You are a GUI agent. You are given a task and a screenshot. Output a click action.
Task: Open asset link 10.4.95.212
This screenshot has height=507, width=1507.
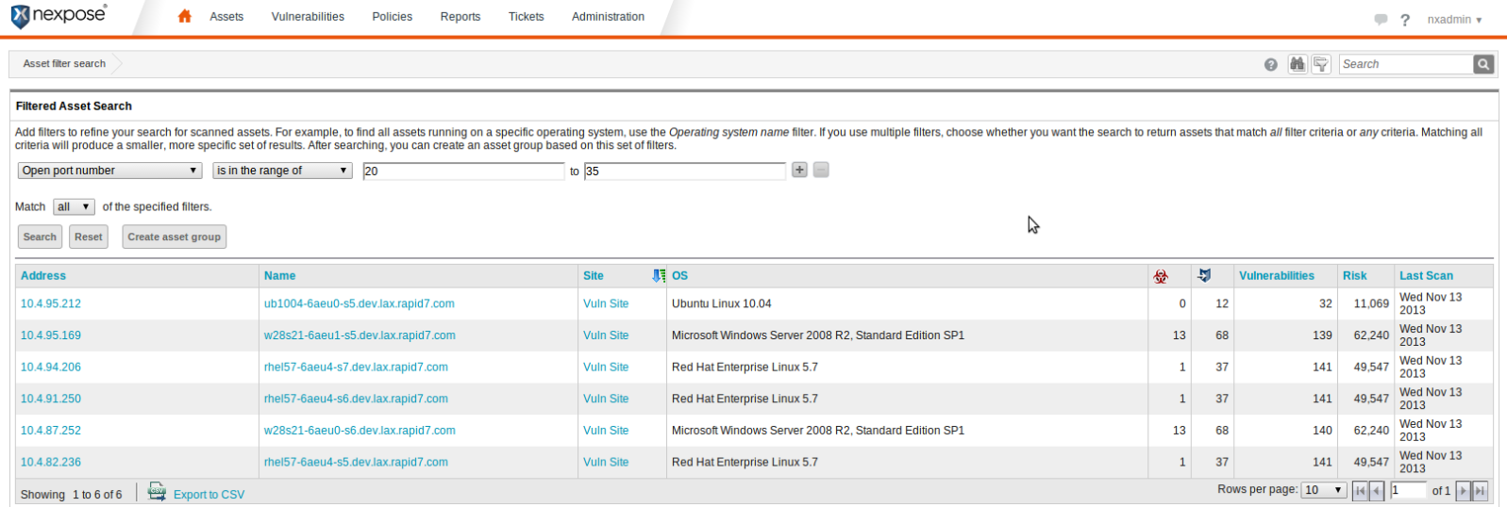(x=51, y=303)
